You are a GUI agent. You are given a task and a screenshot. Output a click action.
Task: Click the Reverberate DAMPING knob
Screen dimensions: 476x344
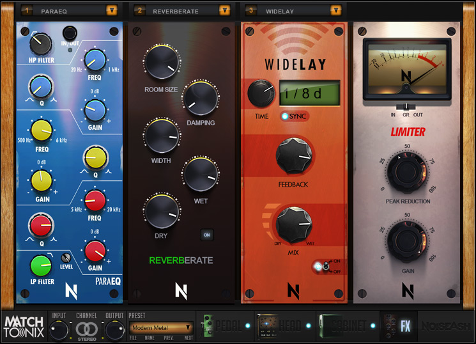pos(201,98)
